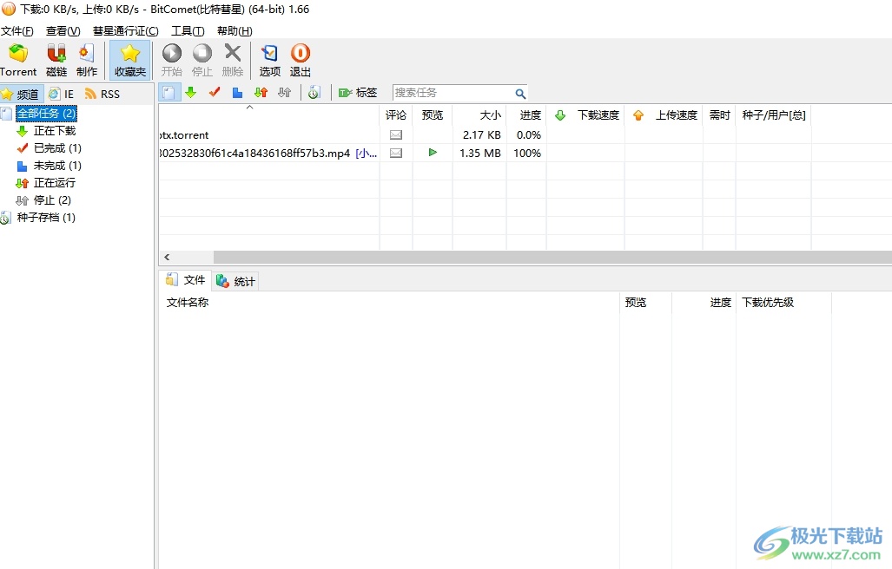Open the 彗星通行证 menu
Image resolution: width=892 pixels, height=569 pixels.
point(126,30)
